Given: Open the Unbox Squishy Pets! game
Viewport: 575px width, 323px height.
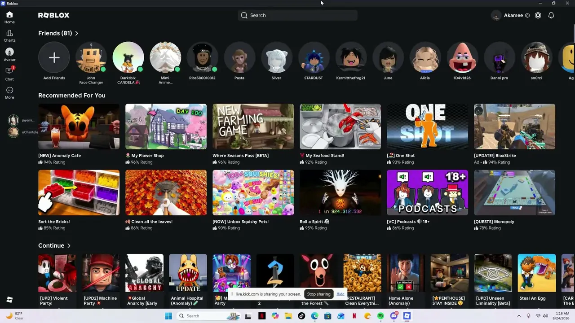Looking at the screenshot, I should 253,192.
